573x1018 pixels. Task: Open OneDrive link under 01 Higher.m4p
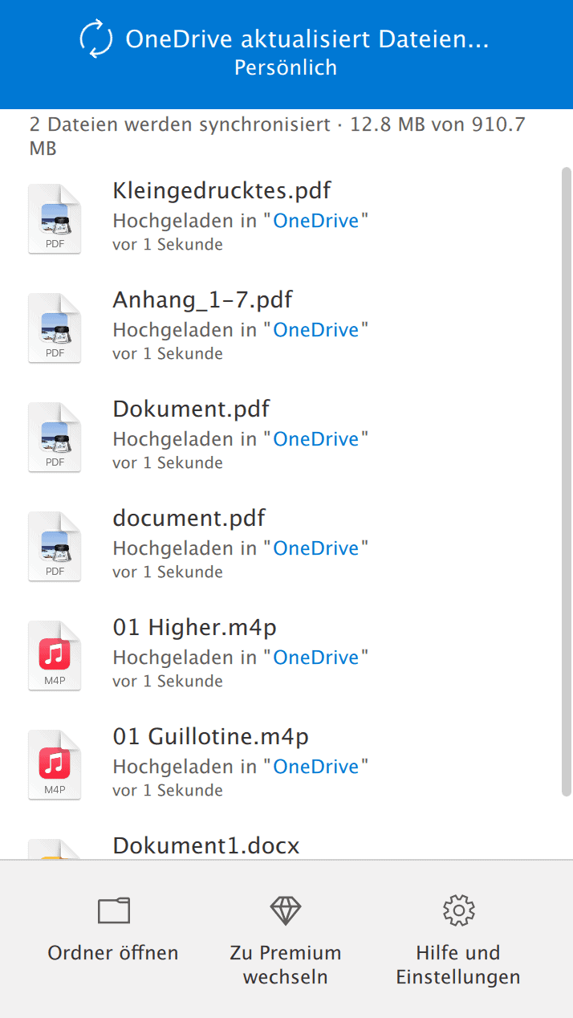316,658
